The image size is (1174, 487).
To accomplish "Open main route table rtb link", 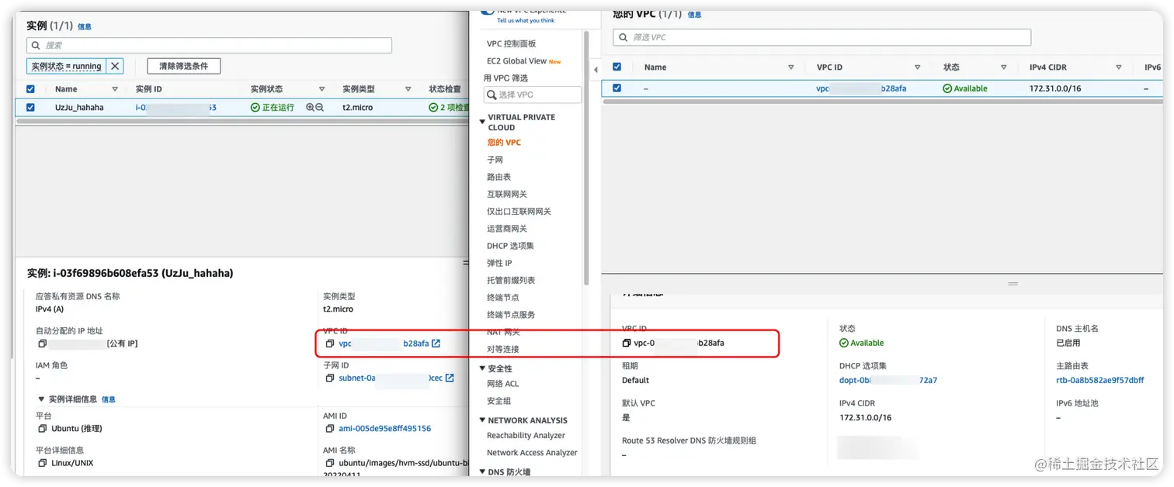I will click(x=1100, y=380).
